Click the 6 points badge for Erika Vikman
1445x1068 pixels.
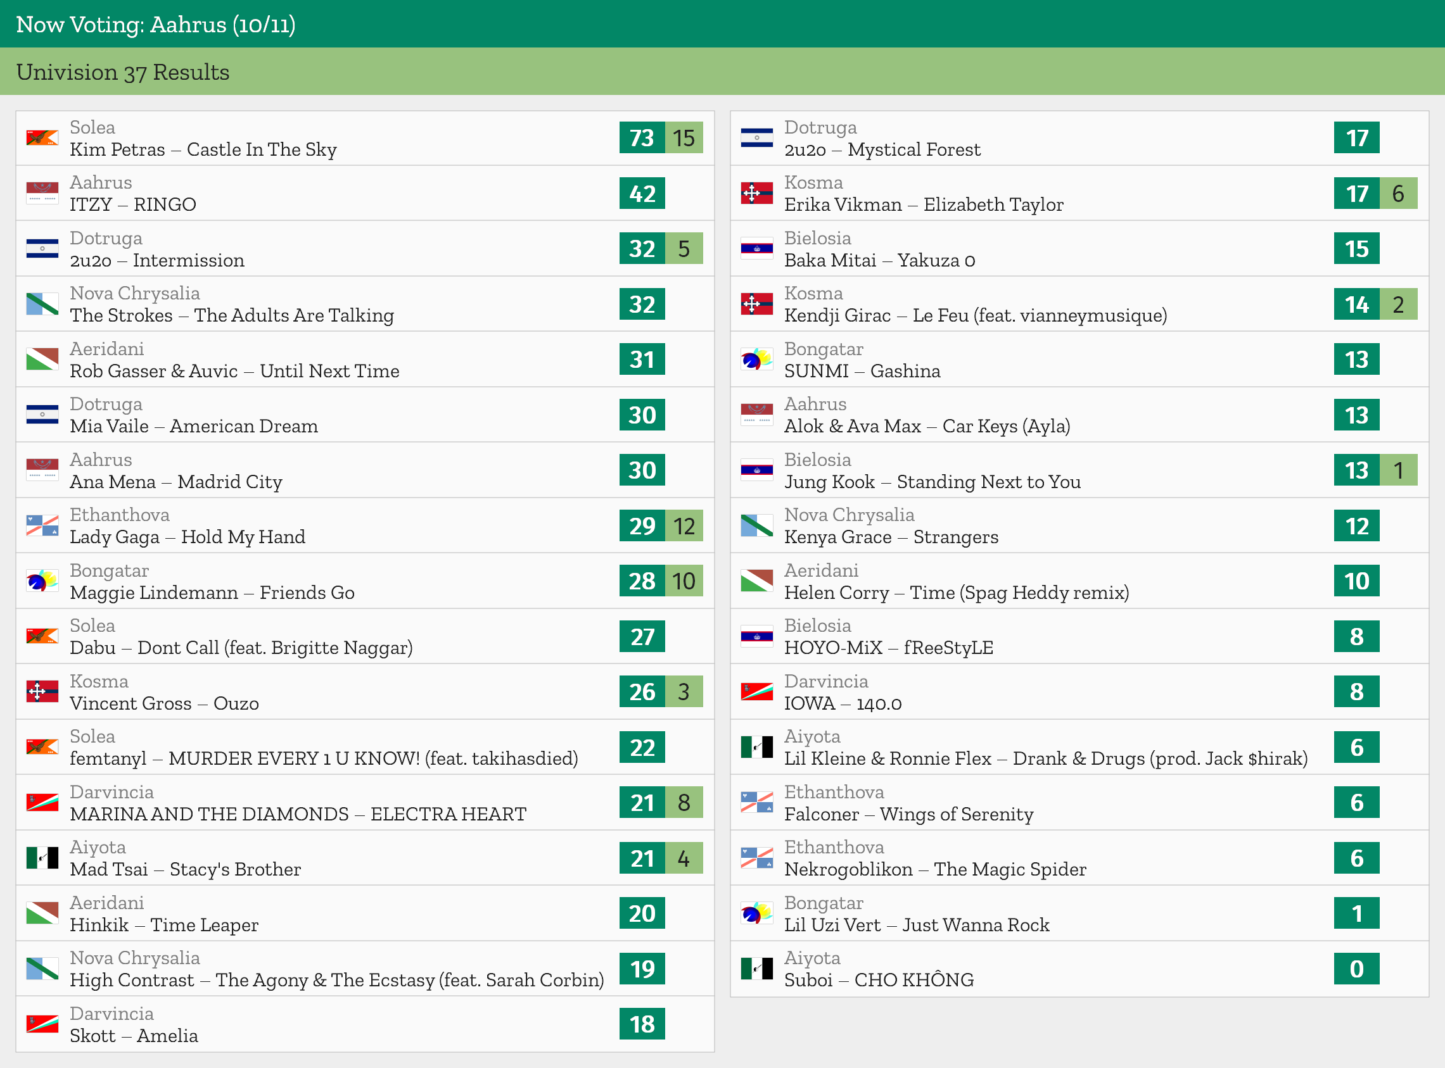coord(1398,193)
